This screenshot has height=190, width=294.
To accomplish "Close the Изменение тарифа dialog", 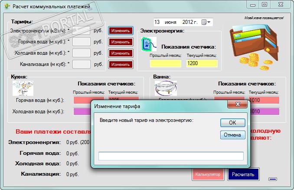I will 237,104.
